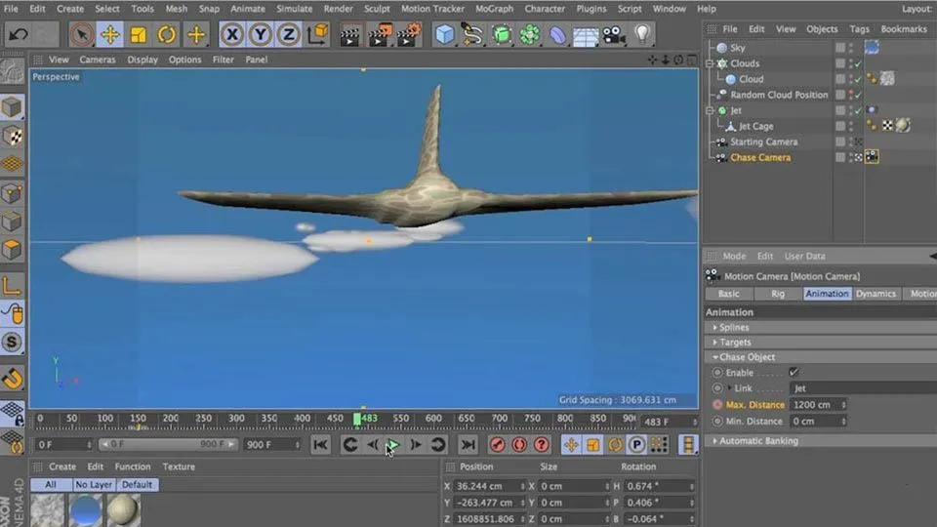Click the Undo arrow icon

coord(18,35)
